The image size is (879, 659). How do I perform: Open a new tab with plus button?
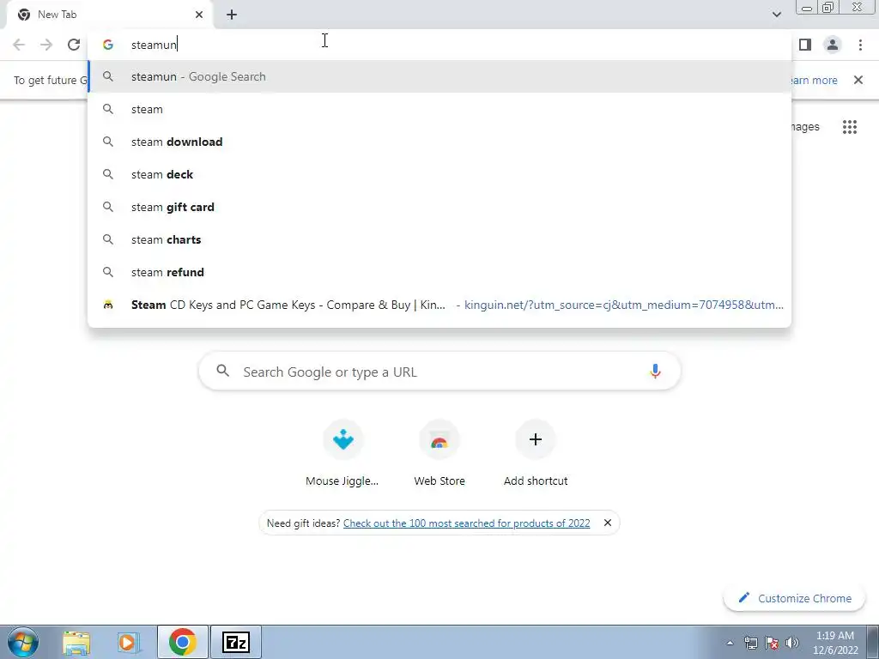click(x=232, y=15)
